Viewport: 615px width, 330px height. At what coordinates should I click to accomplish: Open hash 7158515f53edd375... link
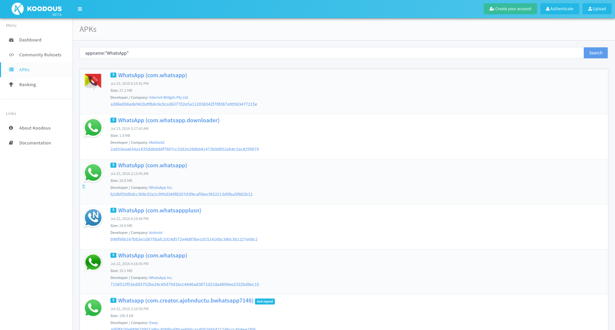[185, 284]
